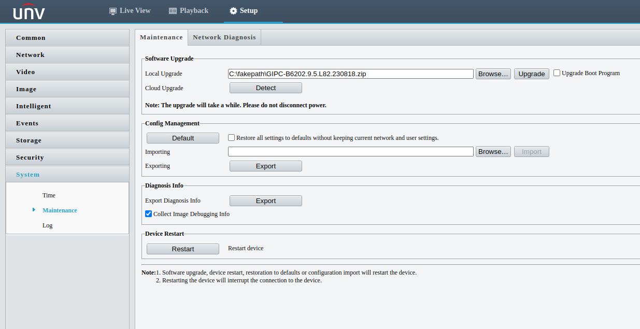This screenshot has width=640, height=329.
Task: Collapse the System sidebar section
Action: coord(67,175)
